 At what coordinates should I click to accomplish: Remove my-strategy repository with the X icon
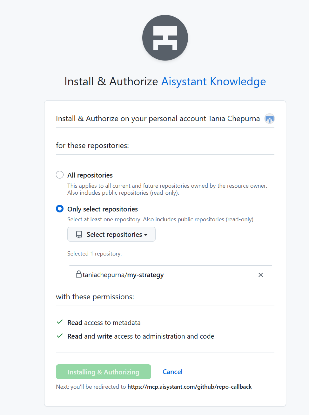tap(260, 275)
